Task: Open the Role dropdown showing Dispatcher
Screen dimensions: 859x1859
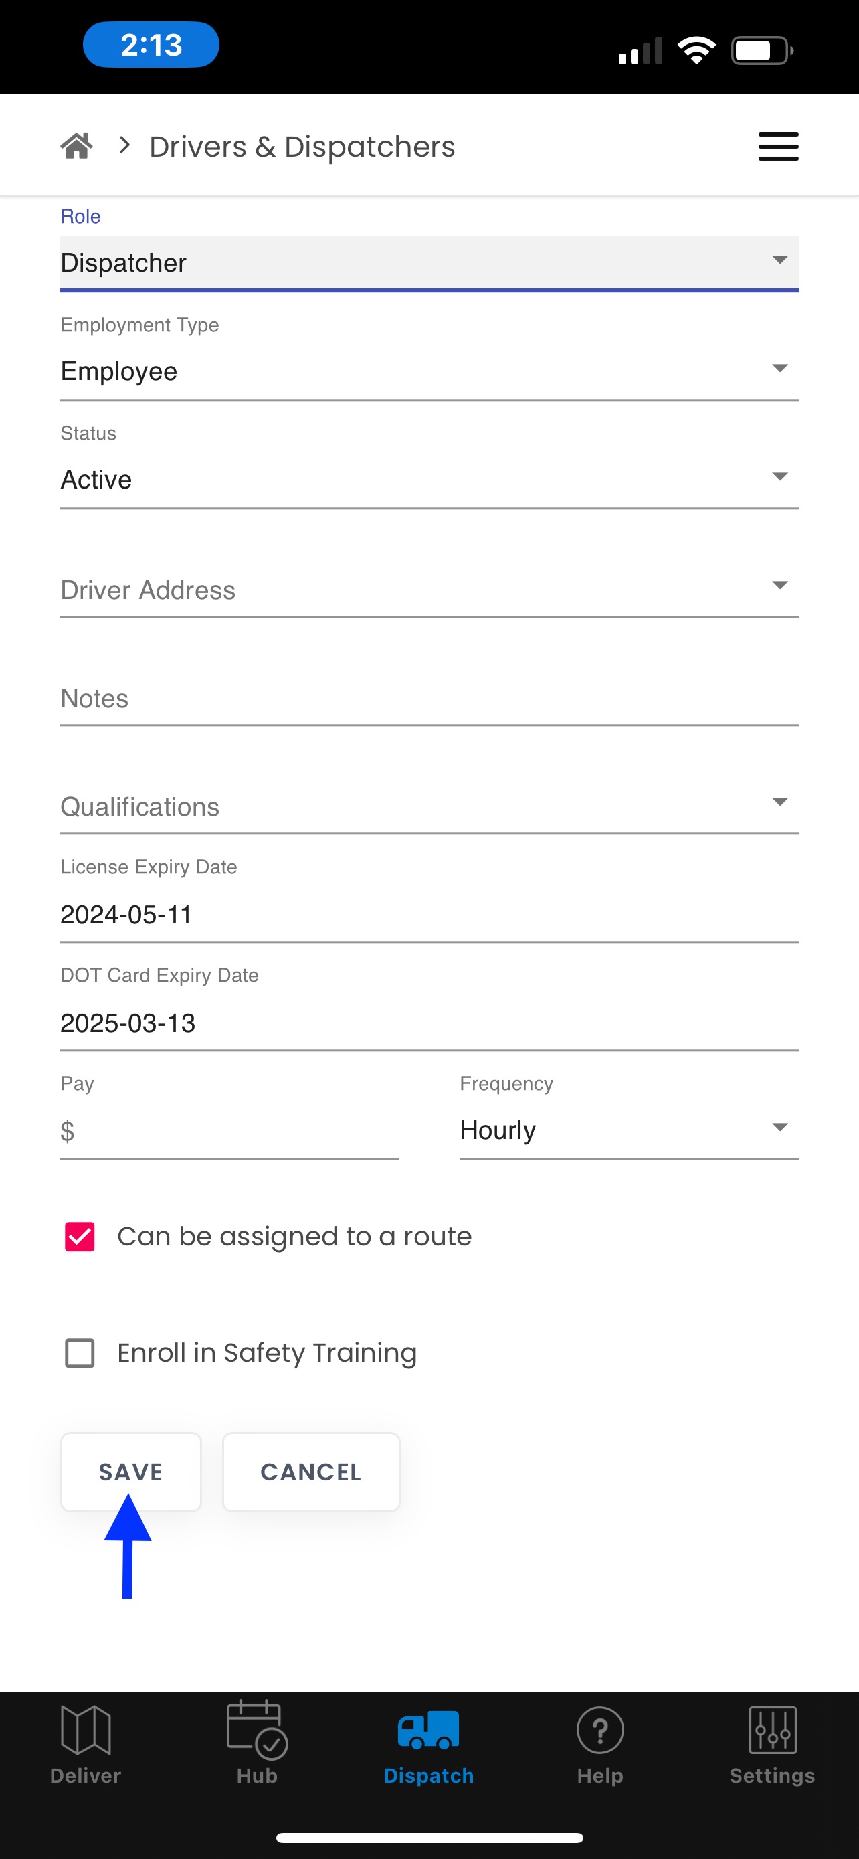Action: tap(429, 263)
